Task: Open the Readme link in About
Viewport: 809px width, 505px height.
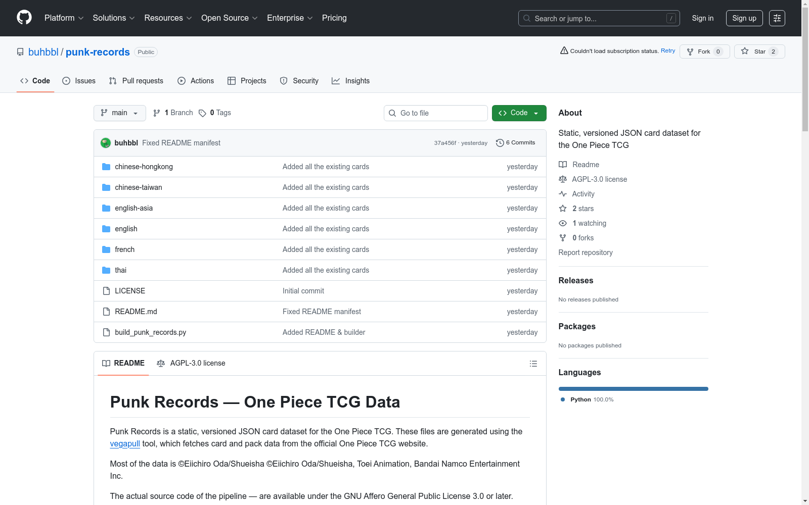Action: [579, 165]
